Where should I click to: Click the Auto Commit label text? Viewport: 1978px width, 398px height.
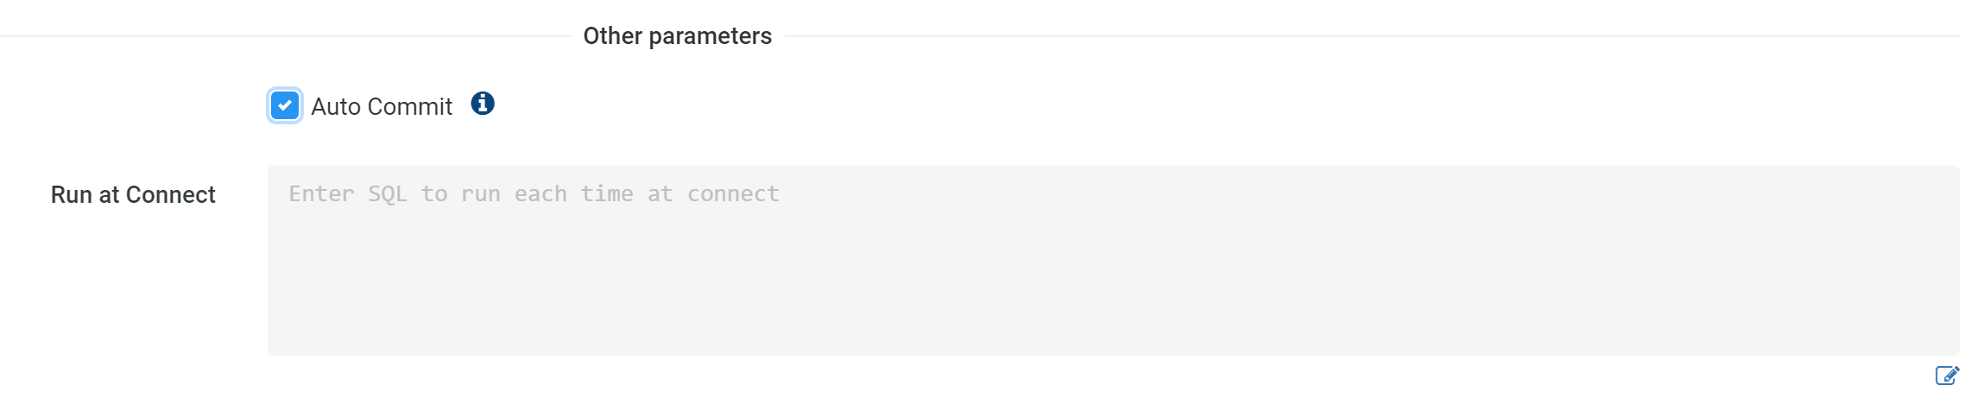pyautogui.click(x=381, y=106)
